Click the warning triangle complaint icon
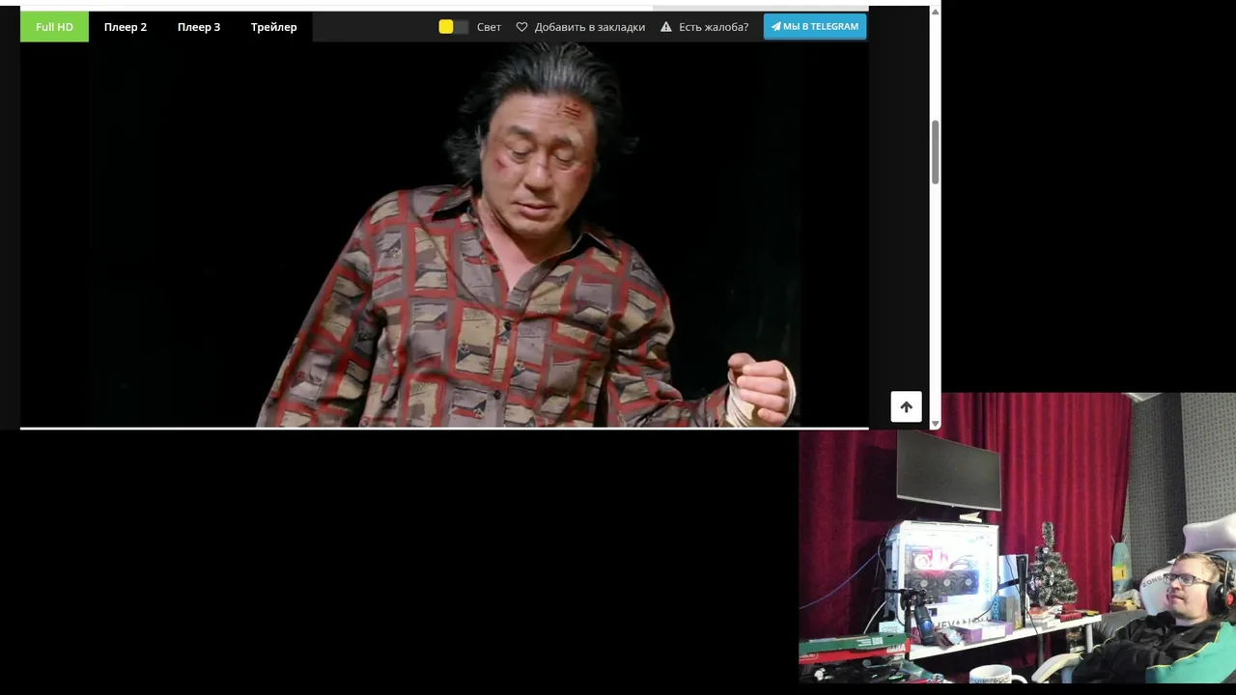Viewport: 1236px width, 695px height. 666,27
